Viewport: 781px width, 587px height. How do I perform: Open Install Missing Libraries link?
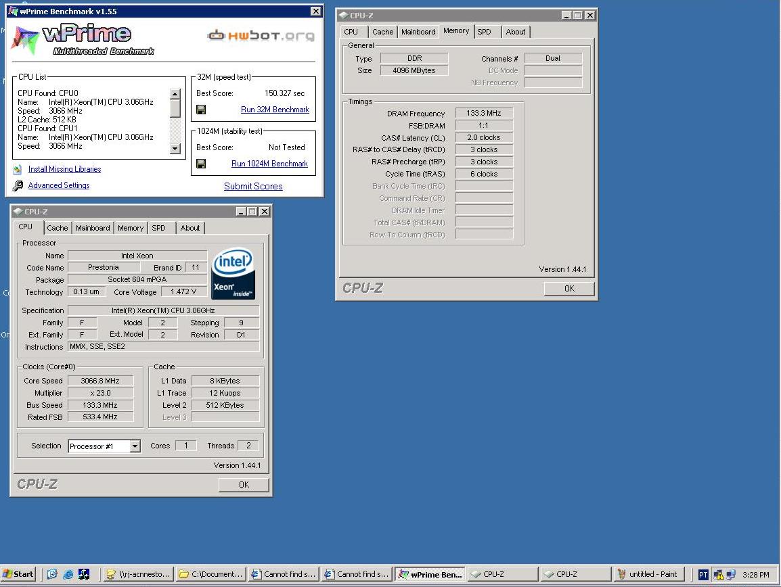(65, 169)
